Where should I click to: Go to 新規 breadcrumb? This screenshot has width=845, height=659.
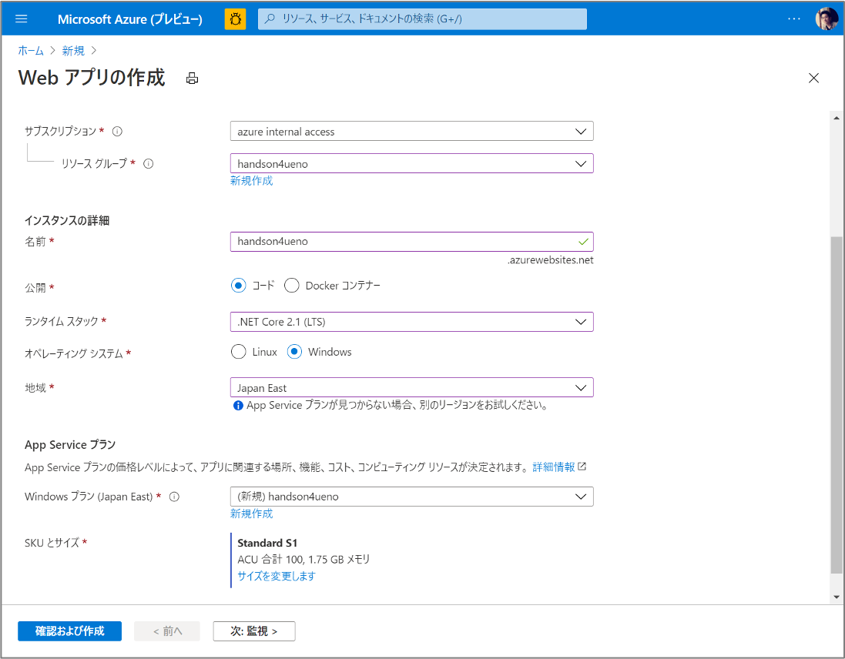[73, 51]
